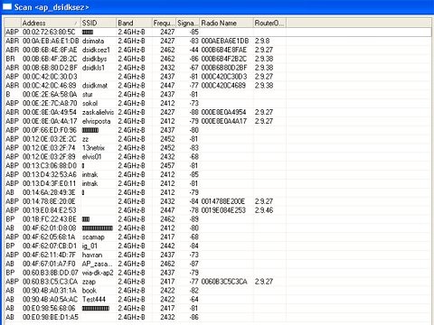Image resolution: width=434 pixels, height=325 pixels.
Task: Click the Radio Name column header
Action: (x=226, y=23)
